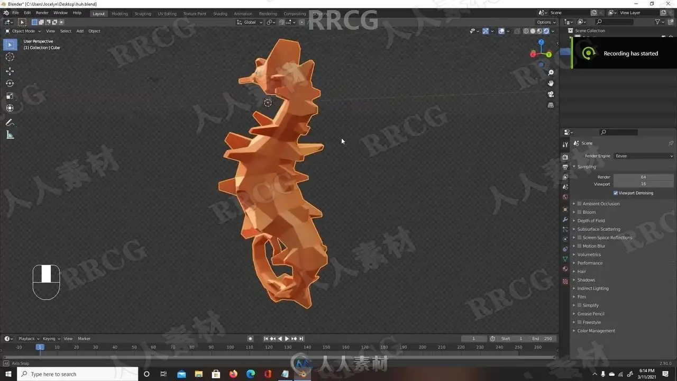Select the Measure tool
This screenshot has height=381, width=677.
coord(10,135)
